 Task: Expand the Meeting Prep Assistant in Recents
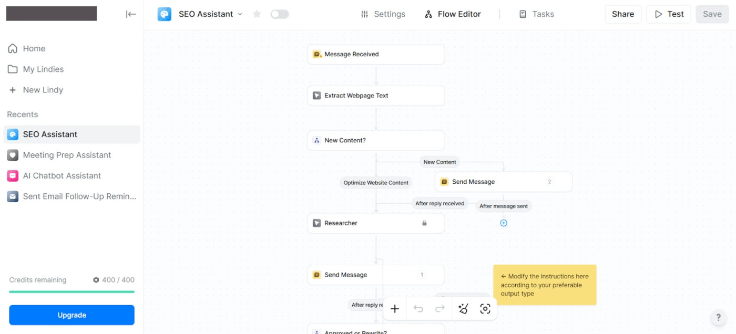[x=67, y=155]
